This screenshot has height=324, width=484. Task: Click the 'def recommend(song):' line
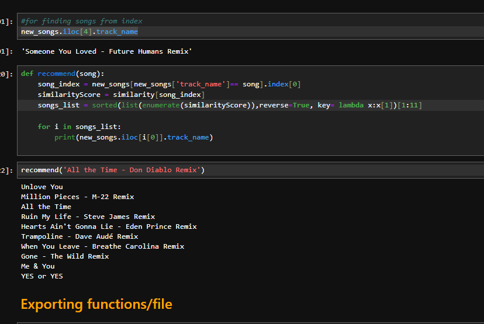[63, 74]
